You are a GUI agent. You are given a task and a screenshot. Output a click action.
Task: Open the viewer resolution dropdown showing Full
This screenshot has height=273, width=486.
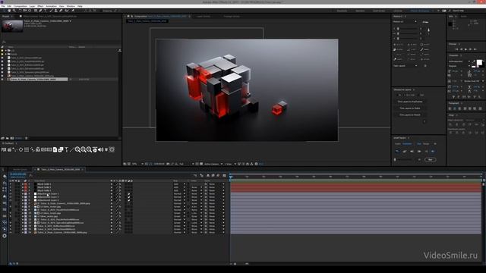click(186, 164)
